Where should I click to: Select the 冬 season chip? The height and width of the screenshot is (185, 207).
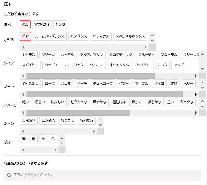53,139
